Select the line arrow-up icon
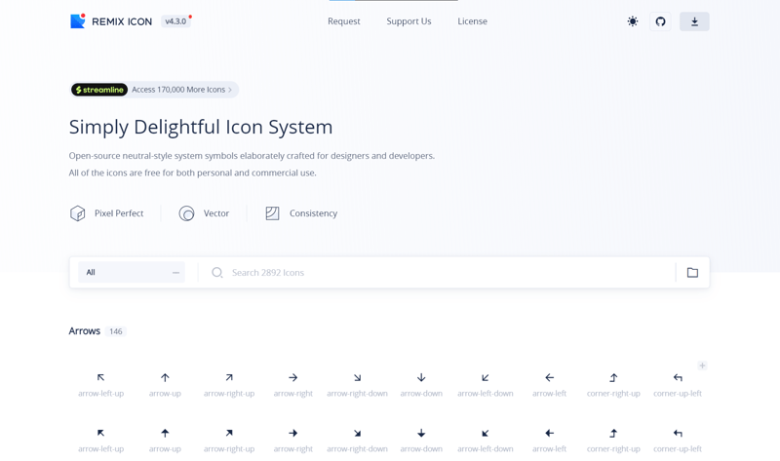This screenshot has width=780, height=461. pyautogui.click(x=165, y=378)
